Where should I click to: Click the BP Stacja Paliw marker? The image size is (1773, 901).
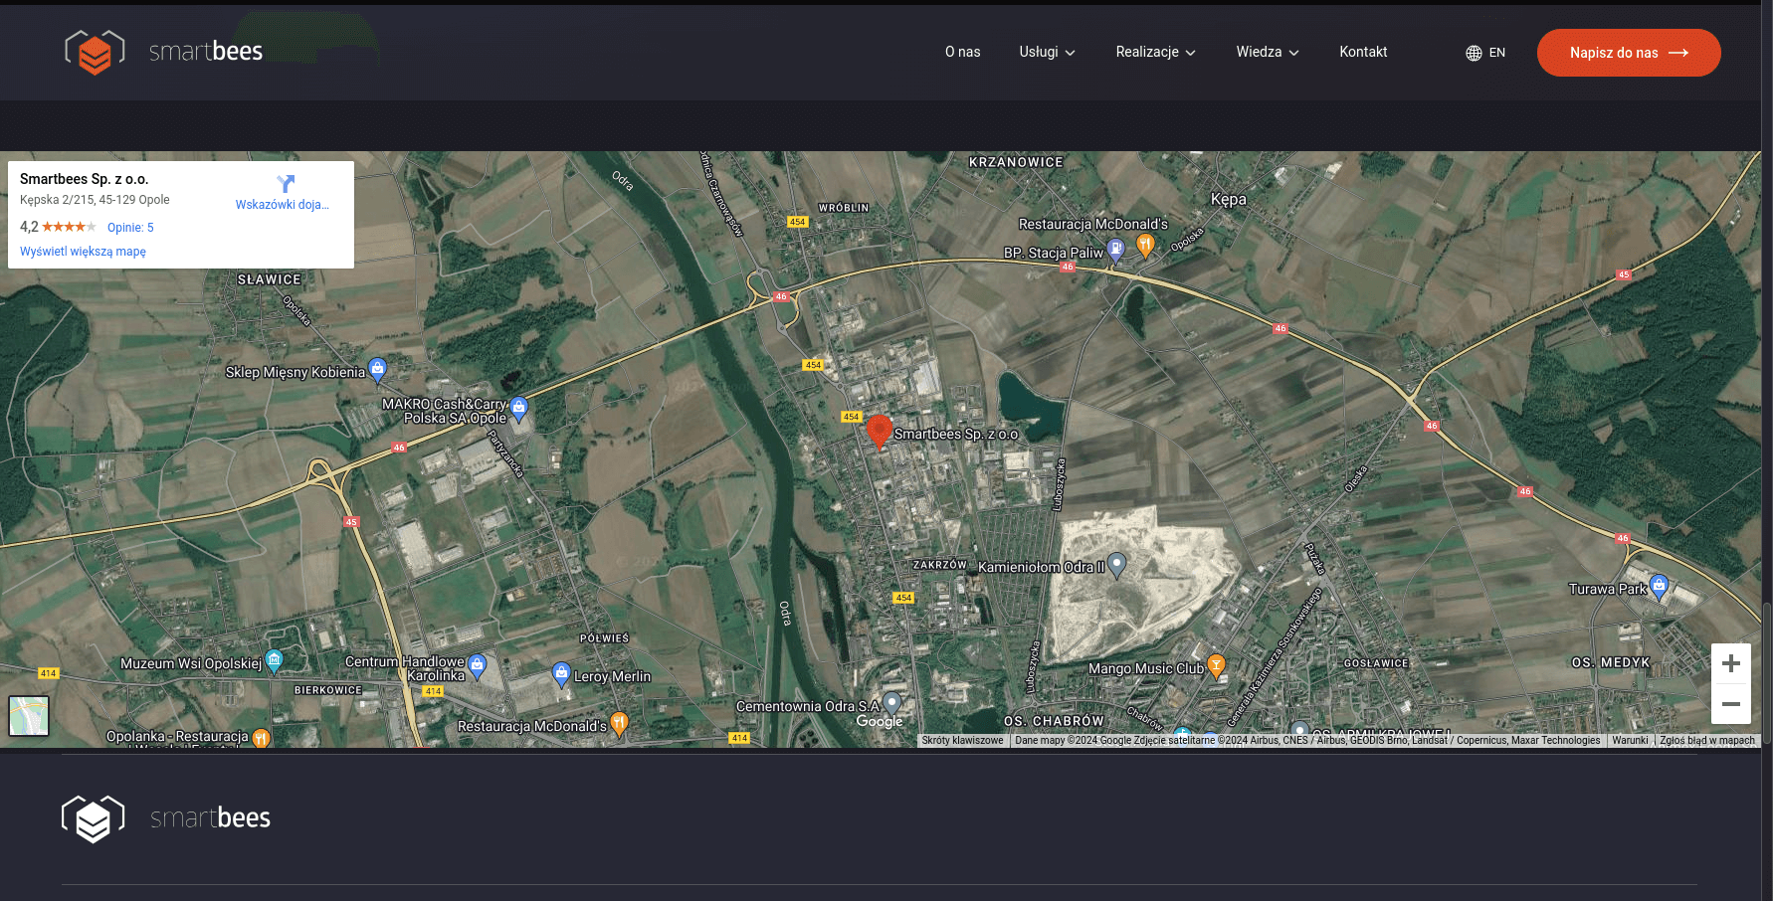[1115, 250]
